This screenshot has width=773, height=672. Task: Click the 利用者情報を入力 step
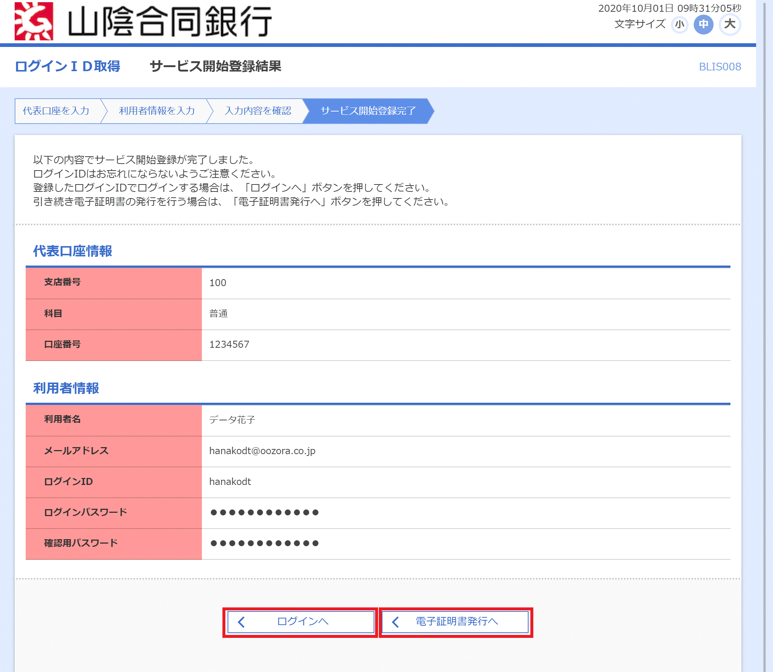[x=157, y=111]
